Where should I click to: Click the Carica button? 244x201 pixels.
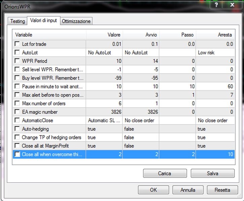pyautogui.click(x=165, y=173)
